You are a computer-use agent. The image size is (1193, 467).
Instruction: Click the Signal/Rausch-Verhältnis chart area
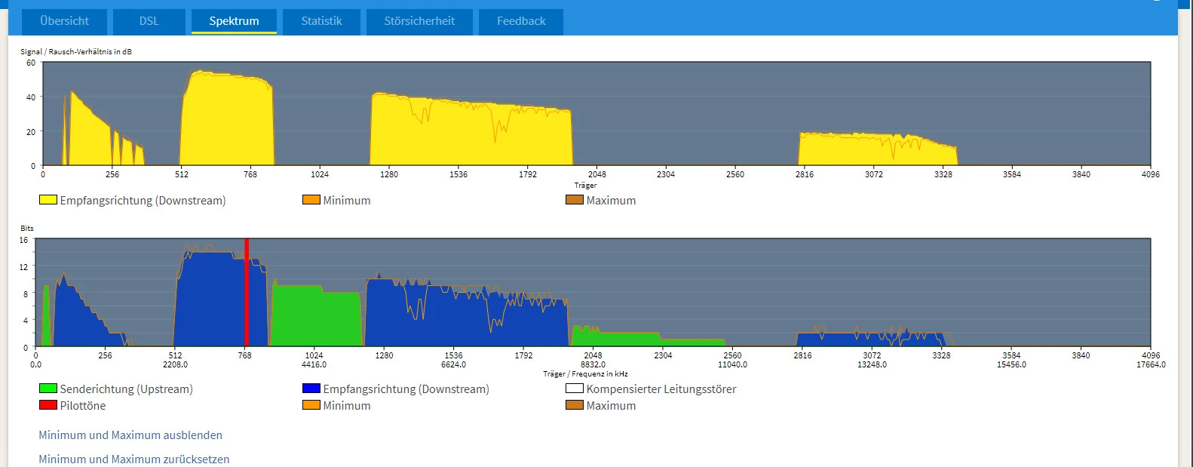tap(596, 113)
